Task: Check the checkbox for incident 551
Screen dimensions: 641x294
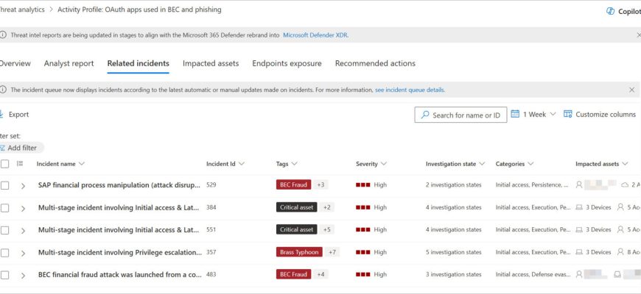Action: (x=4, y=230)
